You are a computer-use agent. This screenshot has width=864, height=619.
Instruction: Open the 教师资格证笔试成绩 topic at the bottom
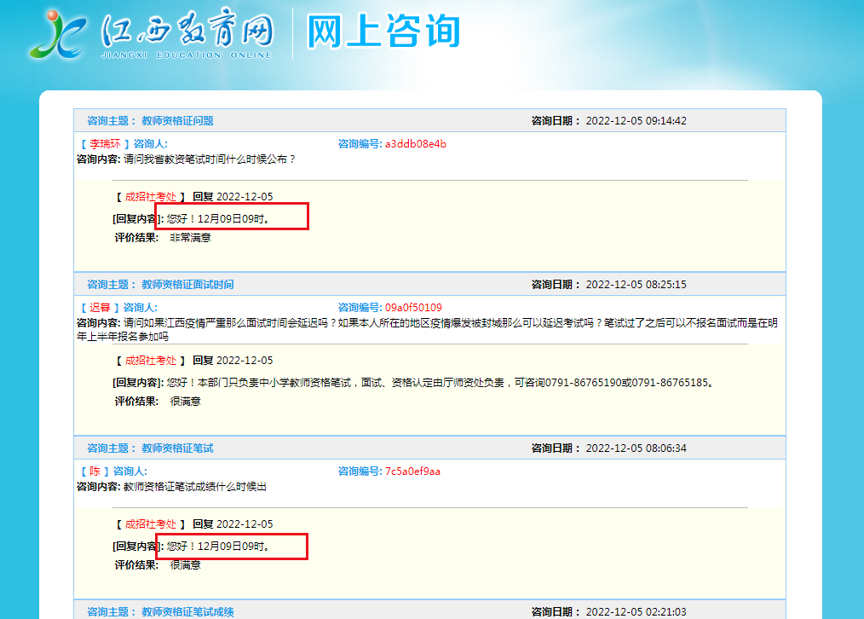pos(187,611)
